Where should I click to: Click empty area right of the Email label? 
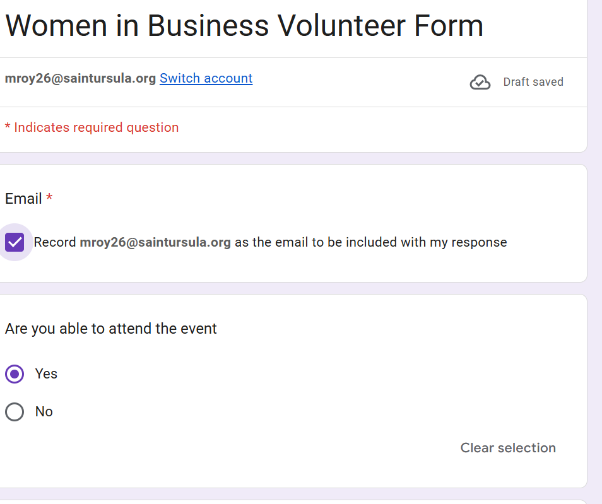316,199
